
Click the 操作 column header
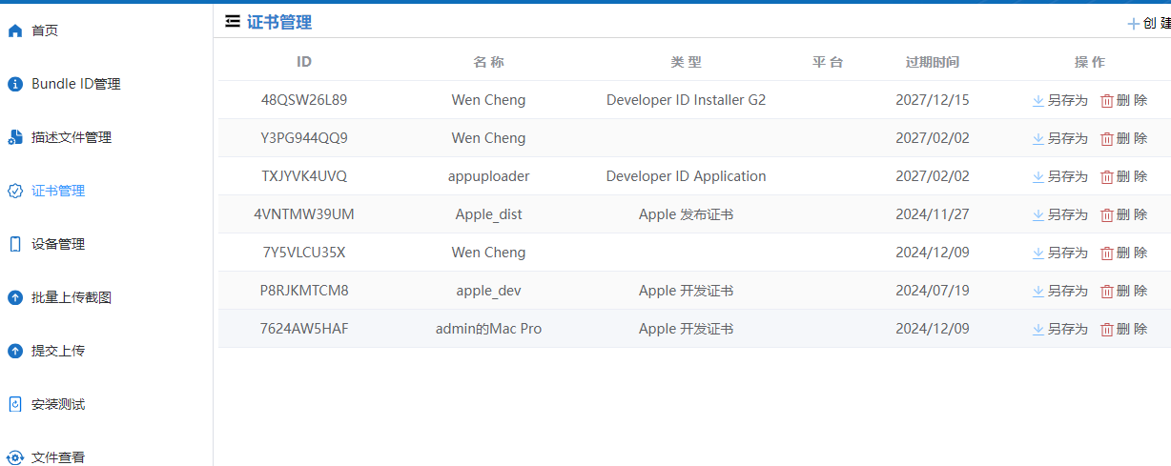(x=1090, y=62)
